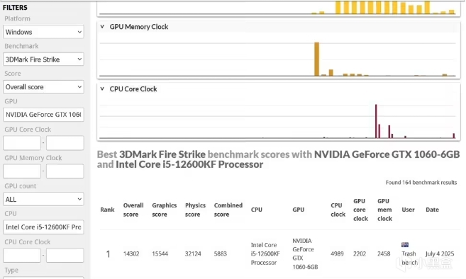
Task: Open the Trash bench user profile link
Action: 409,258
